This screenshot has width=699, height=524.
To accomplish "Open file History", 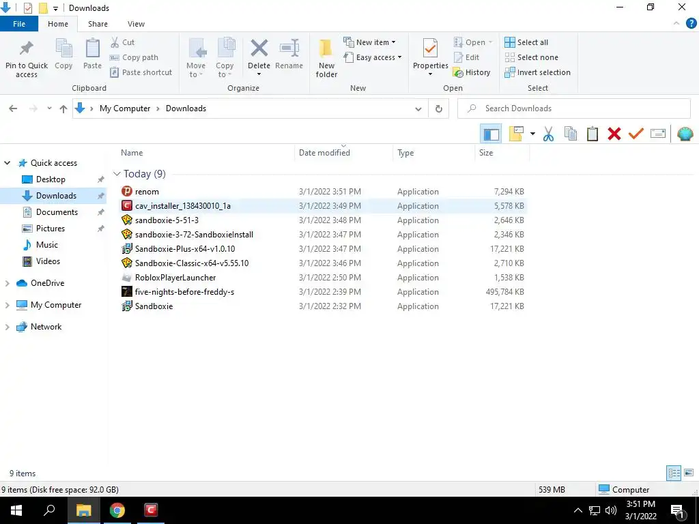I will click(472, 72).
